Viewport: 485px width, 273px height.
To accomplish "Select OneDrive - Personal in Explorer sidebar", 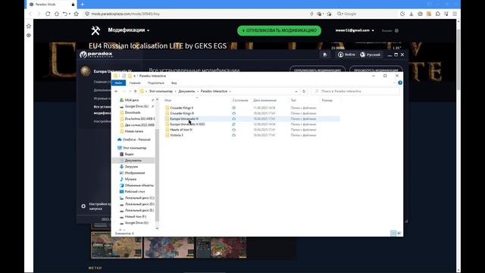I will (136, 140).
